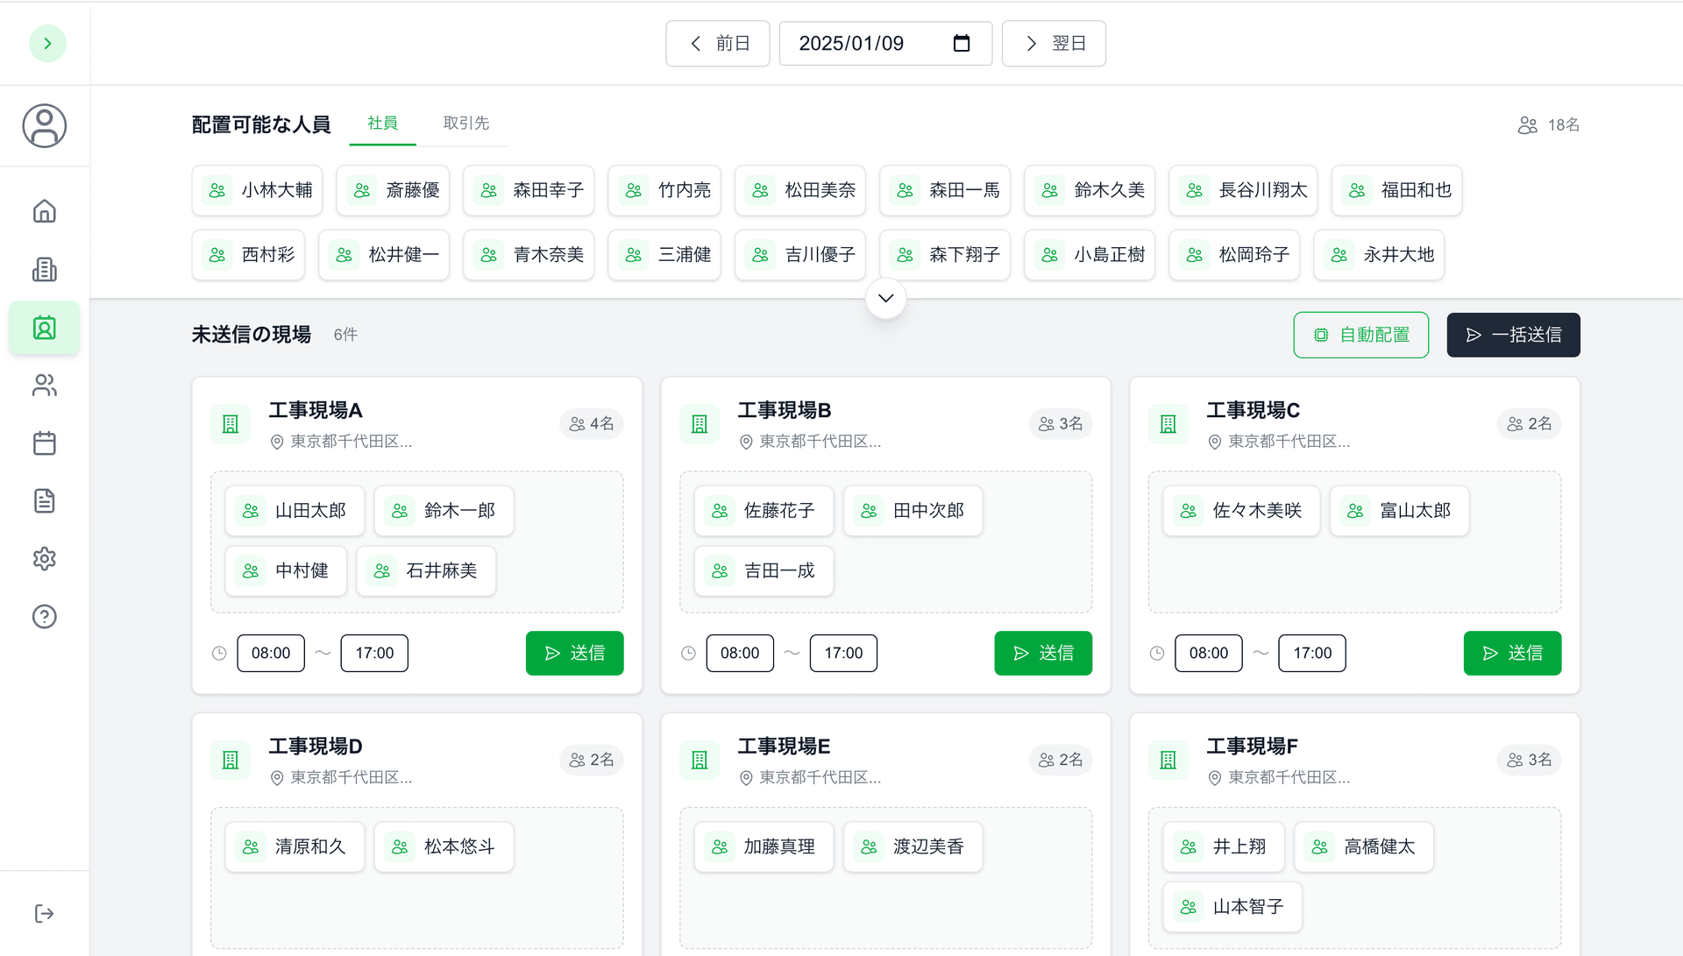The height and width of the screenshot is (956, 1683).
Task: Open the document icon in sidebar
Action: (x=44, y=501)
